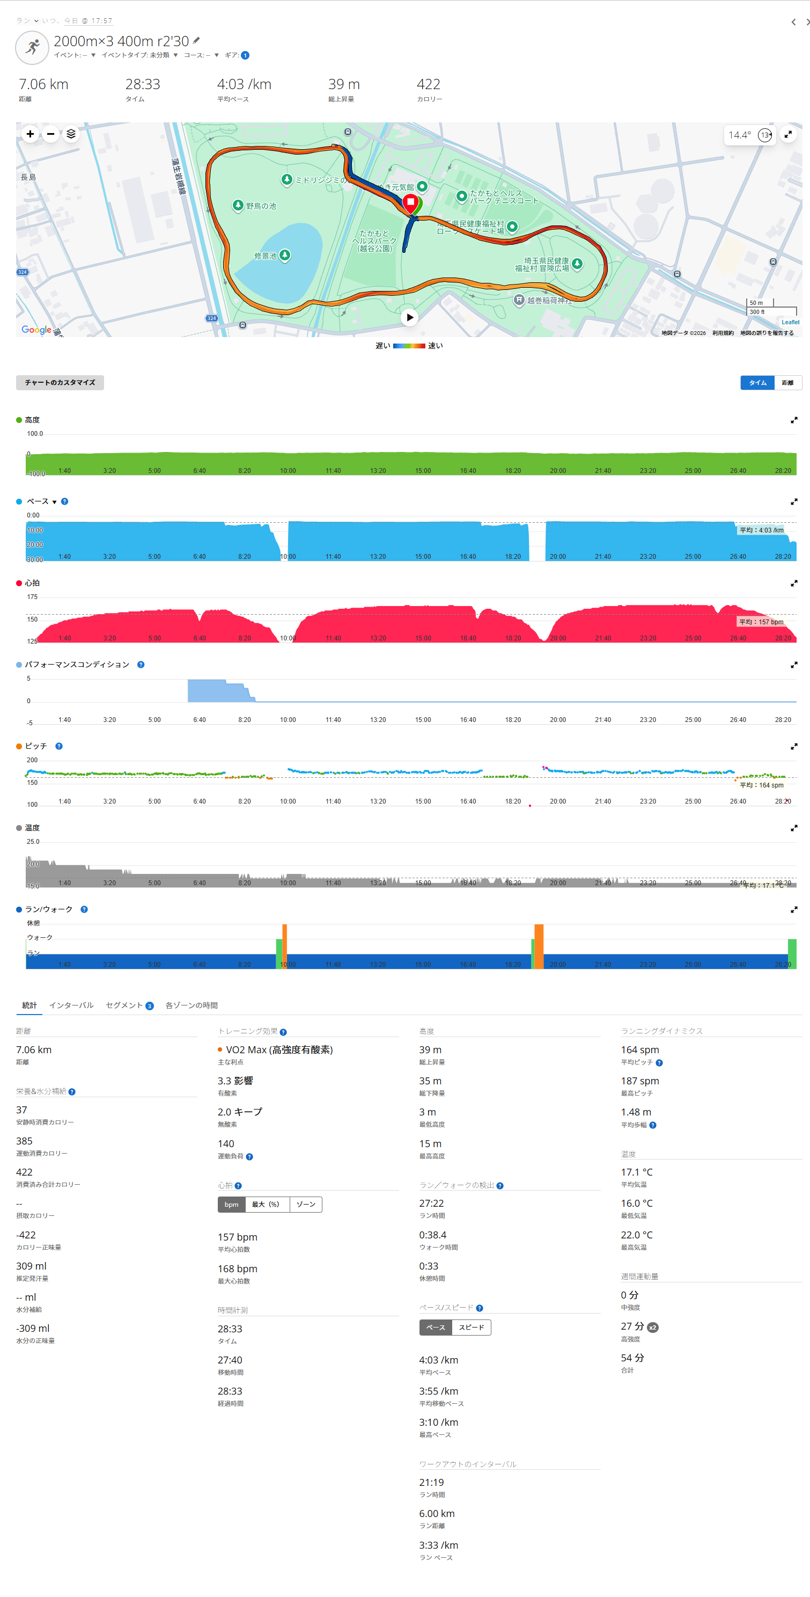Screen dimensions: 810x1597
Task: Toggle pace display to スピード
Action: 471,1328
